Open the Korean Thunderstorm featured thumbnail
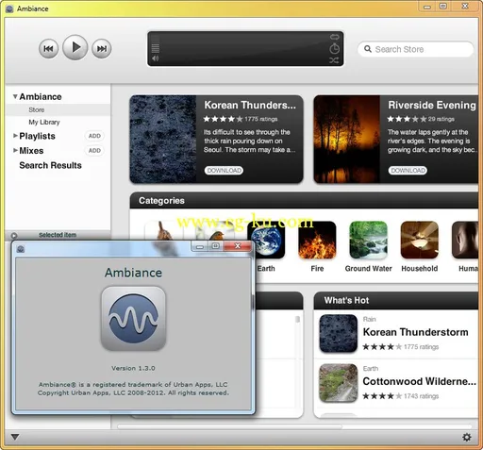This screenshot has width=483, height=450. pos(163,140)
